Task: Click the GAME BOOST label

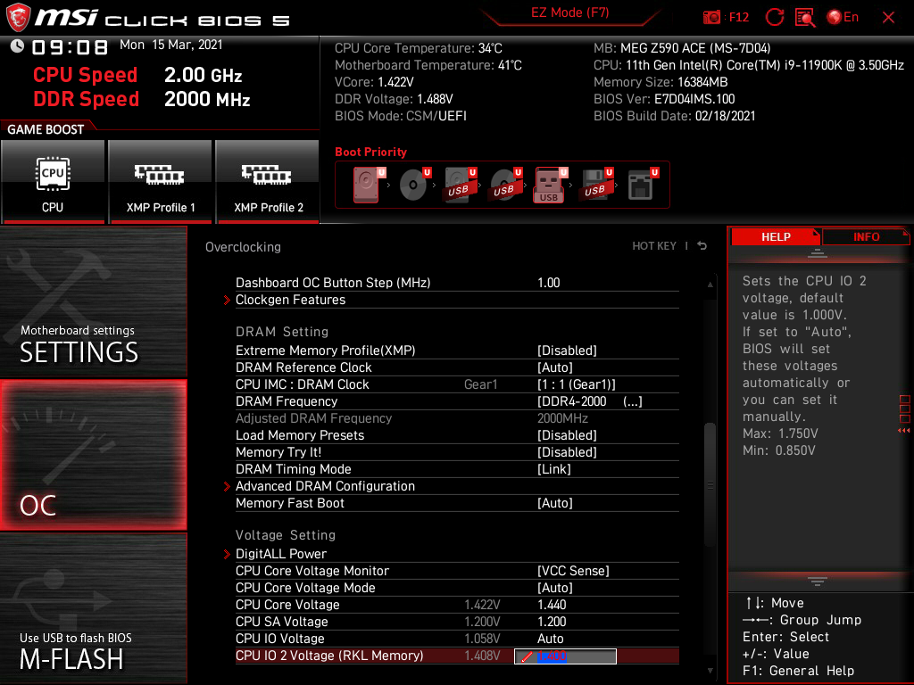Action: [46, 129]
